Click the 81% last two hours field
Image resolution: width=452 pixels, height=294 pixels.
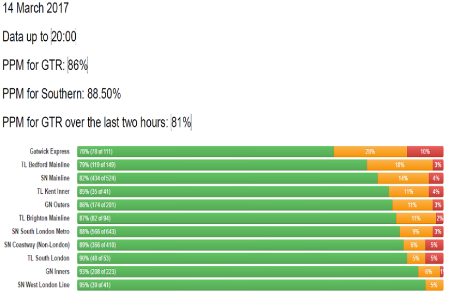181,122
